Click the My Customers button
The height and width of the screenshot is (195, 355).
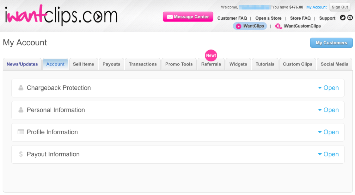click(x=331, y=43)
